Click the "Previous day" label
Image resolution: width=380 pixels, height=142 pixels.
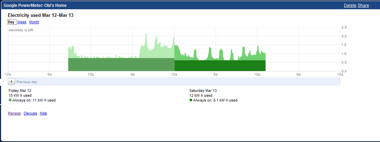click(27, 82)
